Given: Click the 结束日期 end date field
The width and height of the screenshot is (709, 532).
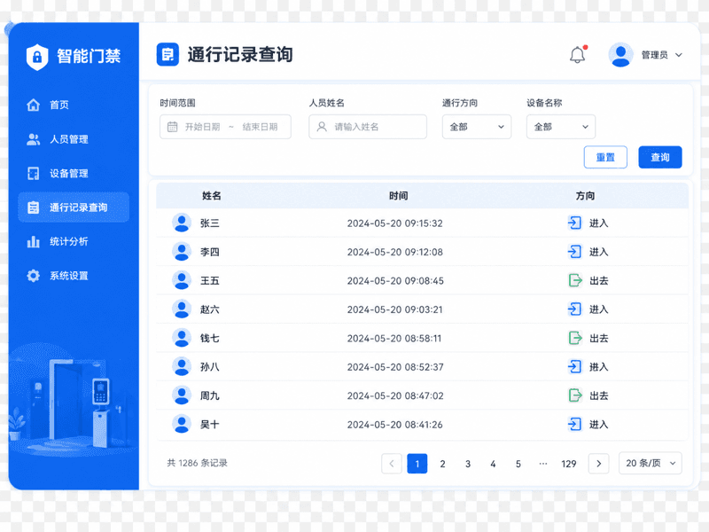Looking at the screenshot, I should (x=260, y=127).
